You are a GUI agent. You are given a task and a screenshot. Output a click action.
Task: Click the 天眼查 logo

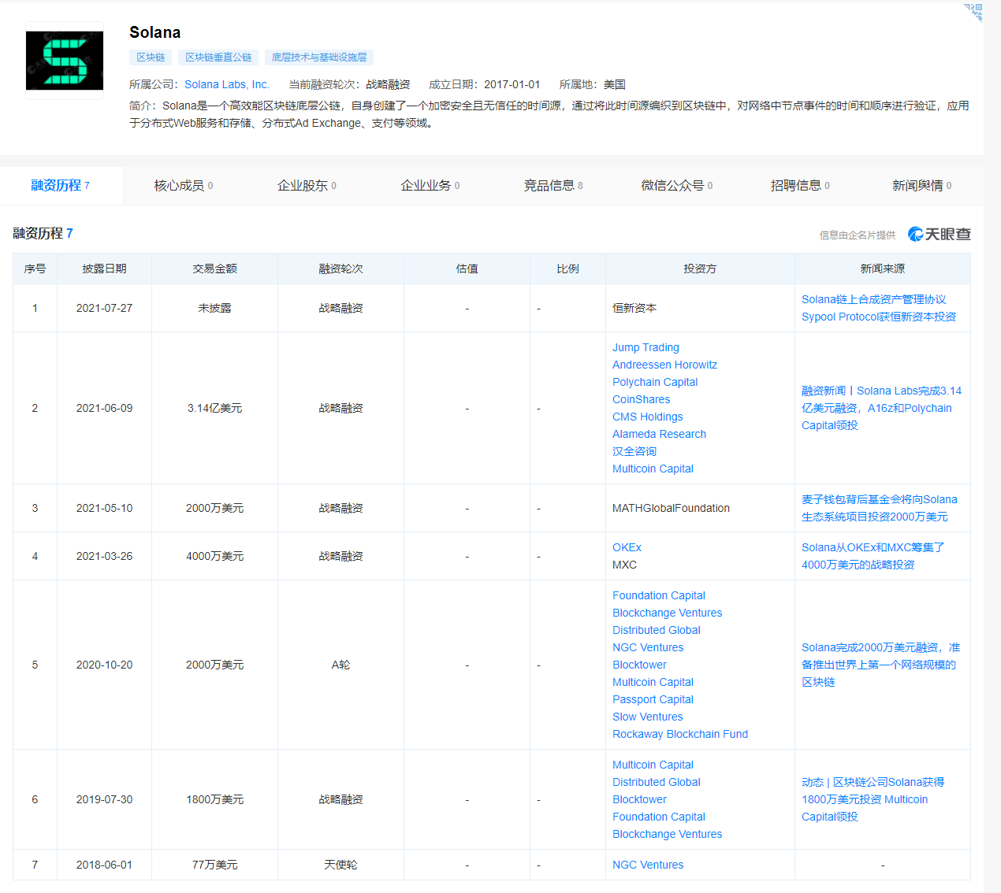(940, 234)
